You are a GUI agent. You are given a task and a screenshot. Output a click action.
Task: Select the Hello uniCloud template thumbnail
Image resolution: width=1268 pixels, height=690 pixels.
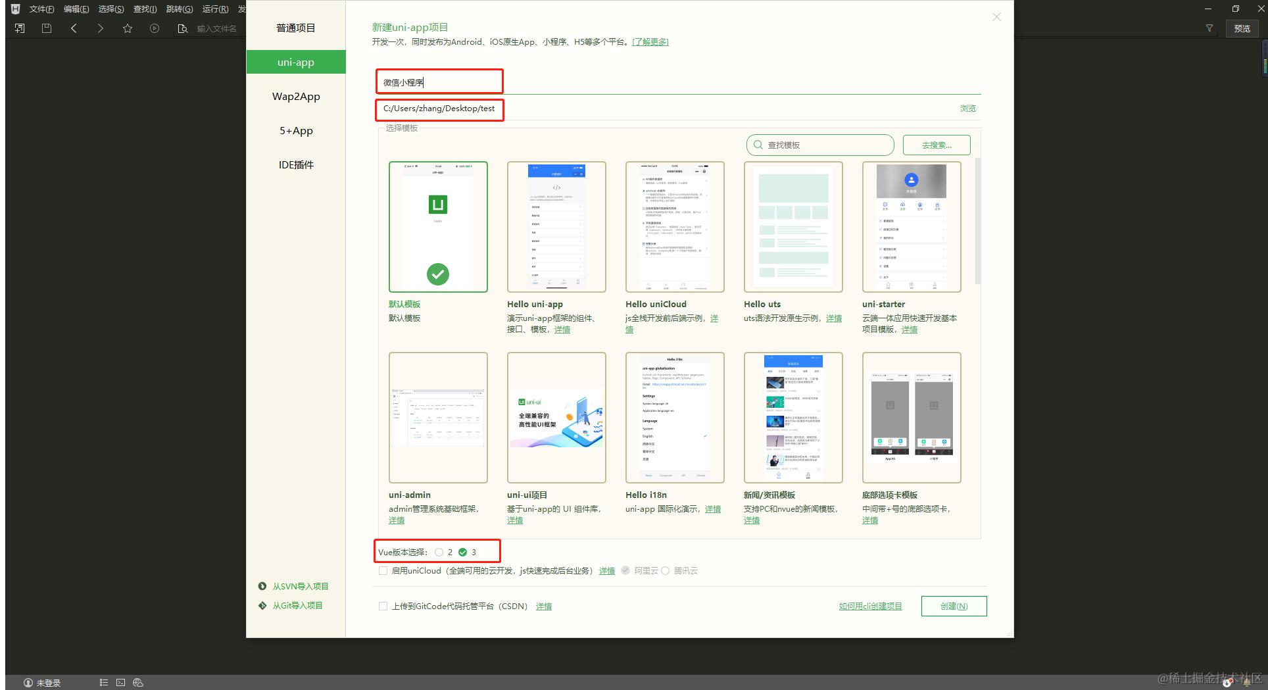675,227
